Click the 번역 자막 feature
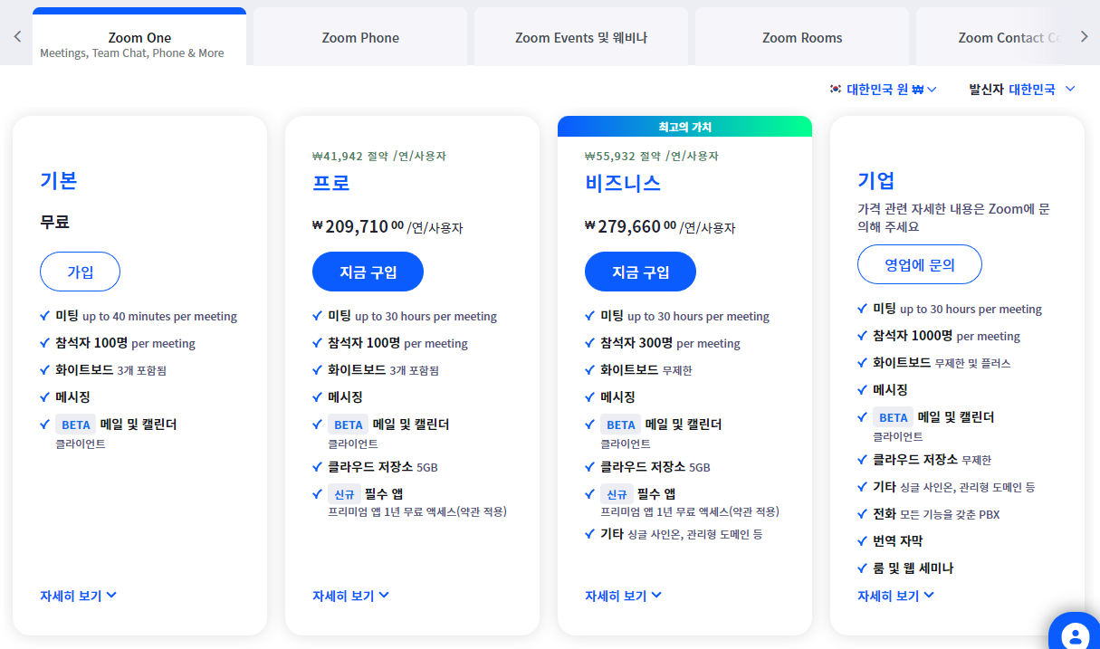The width and height of the screenshot is (1100, 649). click(x=898, y=541)
